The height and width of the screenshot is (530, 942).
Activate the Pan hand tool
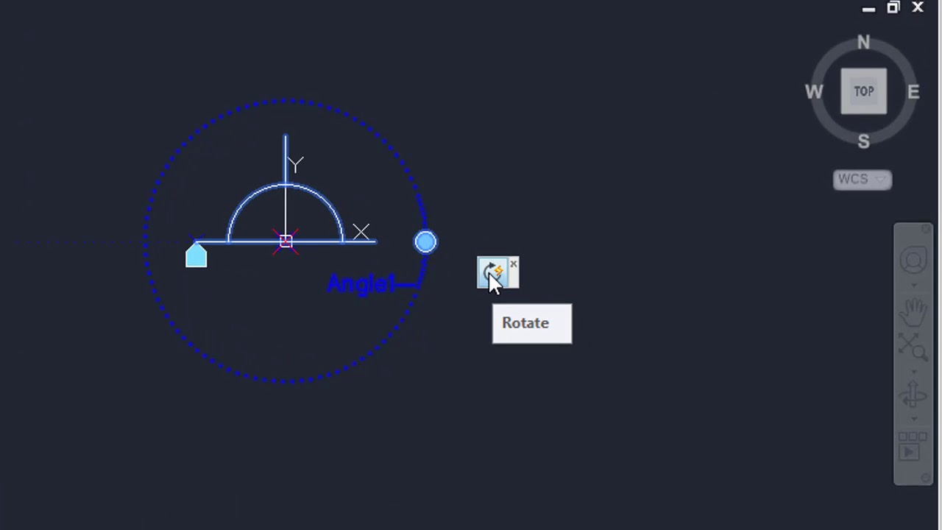click(913, 311)
